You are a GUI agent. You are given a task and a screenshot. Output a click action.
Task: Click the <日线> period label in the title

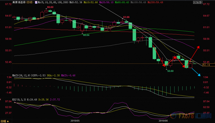point(30,2)
